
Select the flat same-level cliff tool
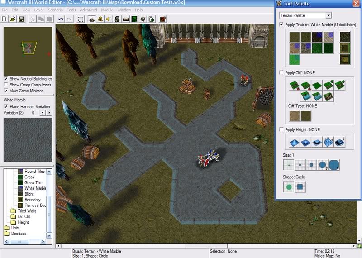point(317,85)
